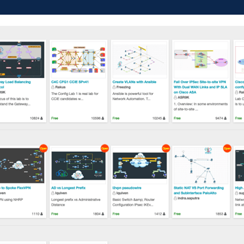Click the user icon beside indra.saputra
Image resolution: width=244 pixels, height=244 pixels.
pyautogui.click(x=175, y=198)
